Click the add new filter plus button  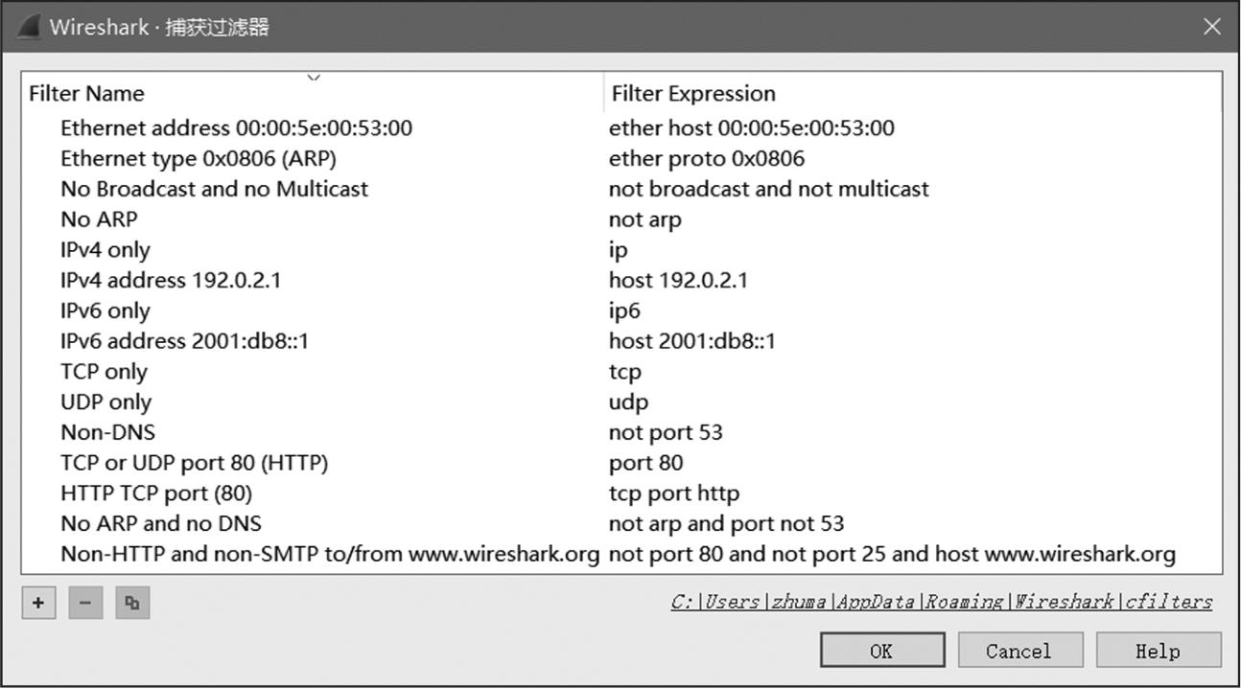pos(38,604)
